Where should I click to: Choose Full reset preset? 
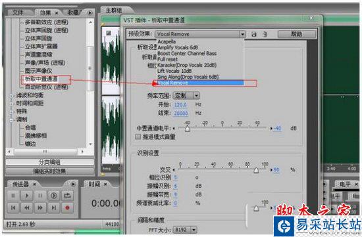(x=167, y=59)
